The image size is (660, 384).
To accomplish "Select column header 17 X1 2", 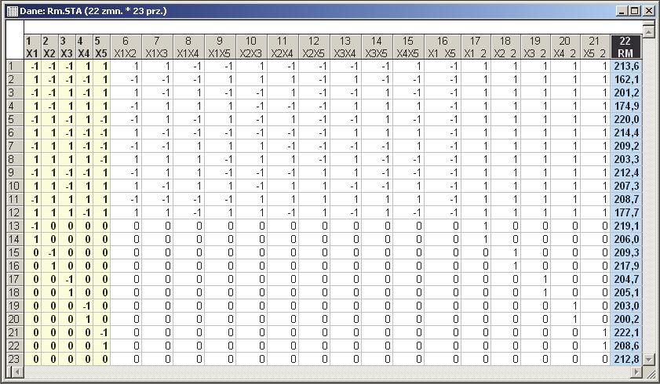I will (x=476, y=47).
